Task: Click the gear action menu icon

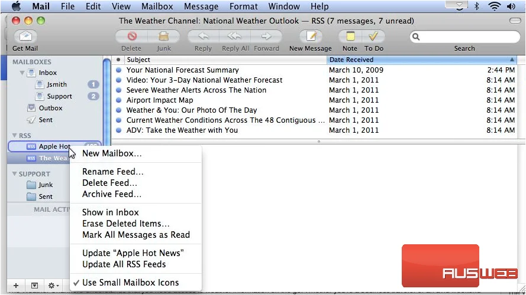Action: tap(53, 286)
